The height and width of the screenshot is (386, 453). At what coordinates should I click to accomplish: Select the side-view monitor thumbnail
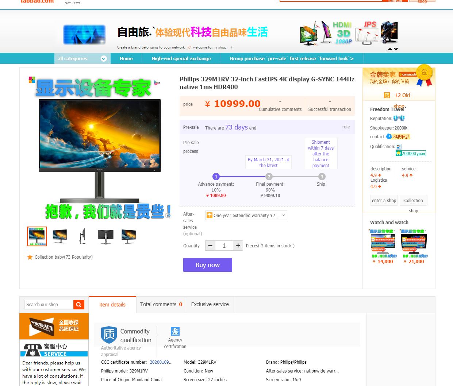pyautogui.click(x=82, y=236)
